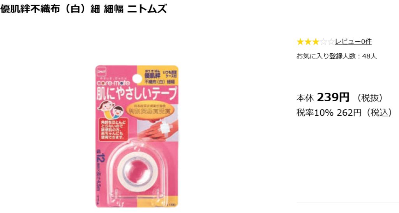Image resolution: width=399 pixels, height=213 pixels.
Task: Click the 本体 label before the price
Action: point(305,98)
